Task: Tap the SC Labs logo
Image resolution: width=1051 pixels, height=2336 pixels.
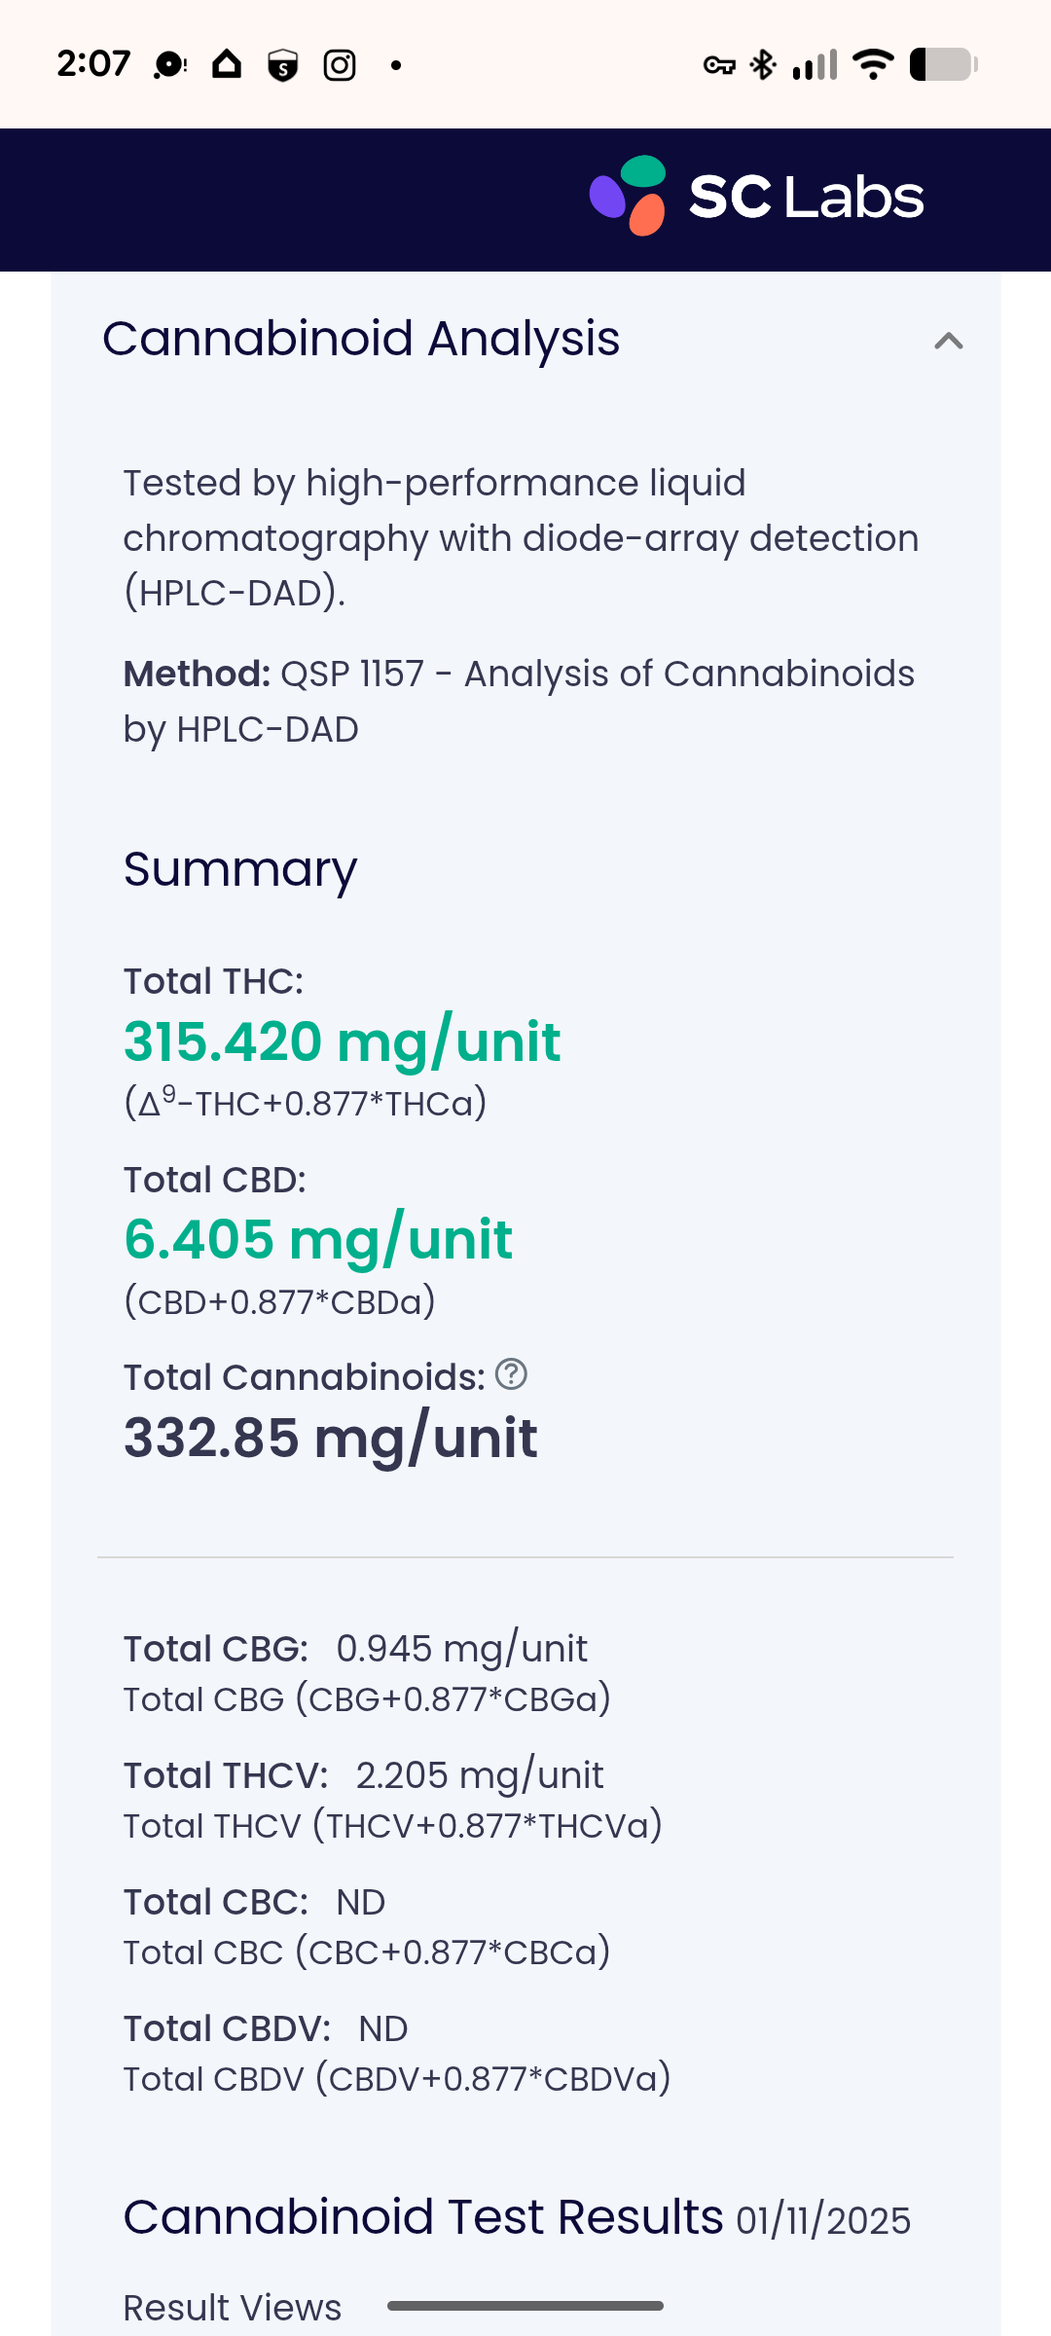Action: click(x=757, y=197)
